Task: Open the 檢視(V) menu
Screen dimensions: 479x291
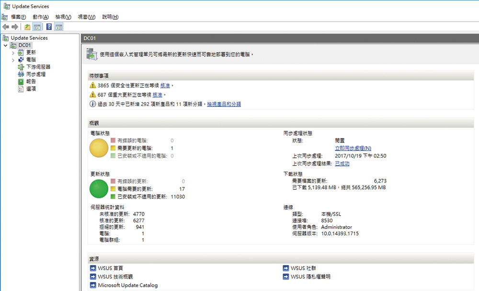Action: (63, 17)
